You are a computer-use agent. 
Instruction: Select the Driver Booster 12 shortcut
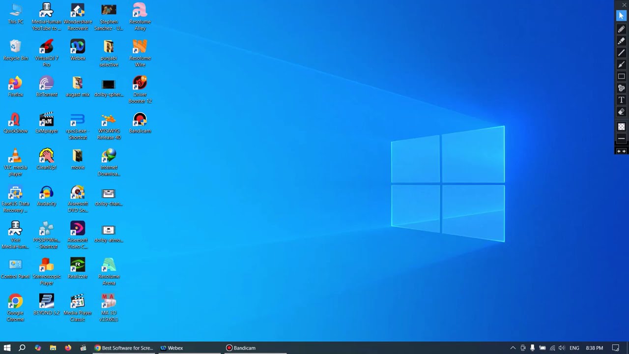(x=140, y=89)
